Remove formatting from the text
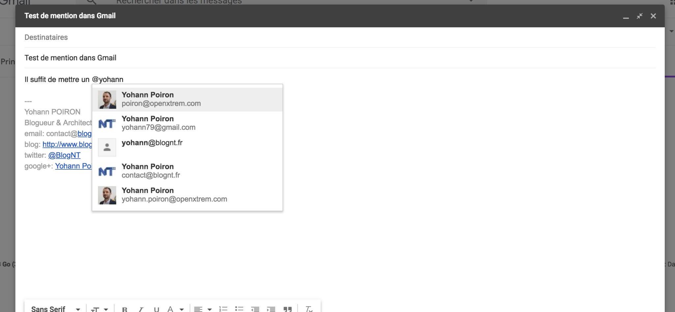Image resolution: width=675 pixels, height=312 pixels. pos(308,309)
